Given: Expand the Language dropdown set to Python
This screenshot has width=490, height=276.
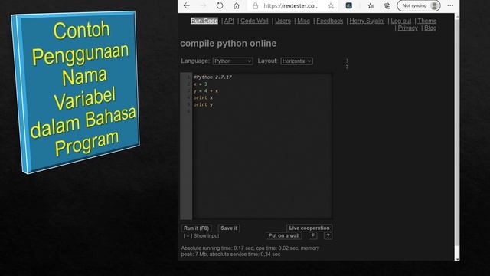Looking at the screenshot, I should pyautogui.click(x=233, y=61).
